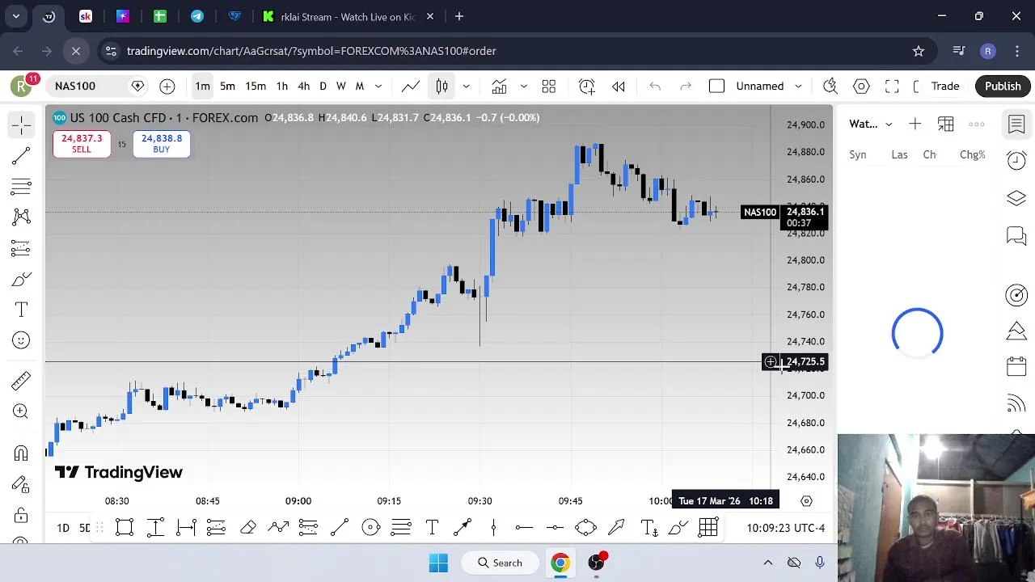Select the brush drawing tool
Viewport: 1035px width, 582px height.
[22, 279]
